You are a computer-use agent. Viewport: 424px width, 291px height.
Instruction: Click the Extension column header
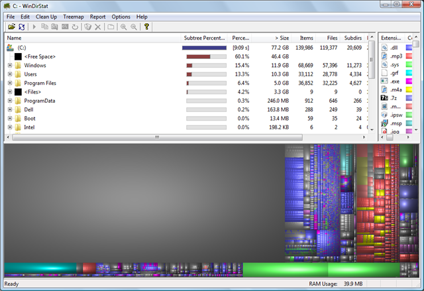coord(392,38)
